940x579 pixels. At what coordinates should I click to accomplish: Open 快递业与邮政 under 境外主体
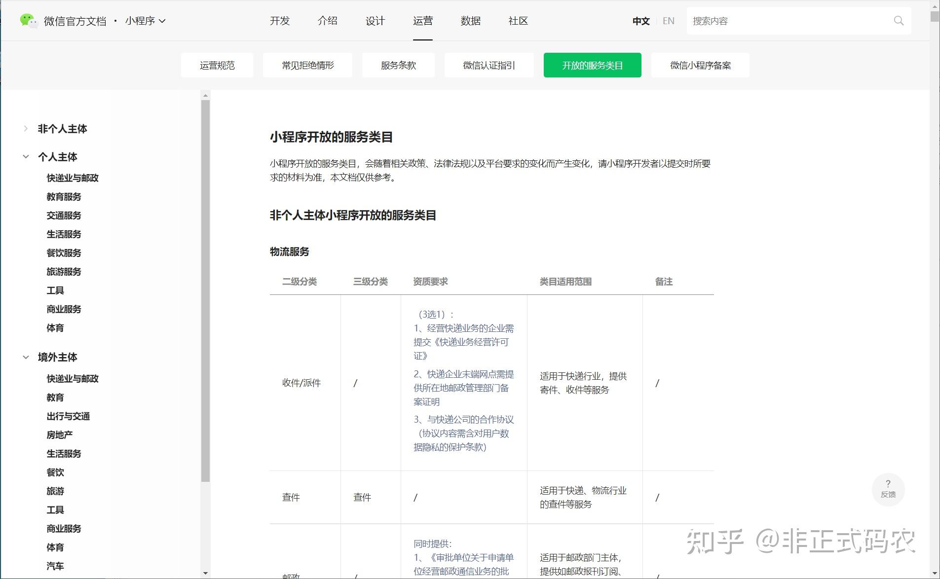[73, 379]
